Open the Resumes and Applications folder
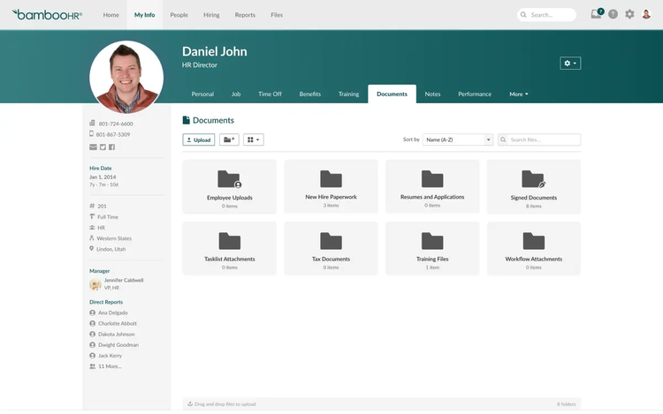The image size is (663, 414). 432,186
